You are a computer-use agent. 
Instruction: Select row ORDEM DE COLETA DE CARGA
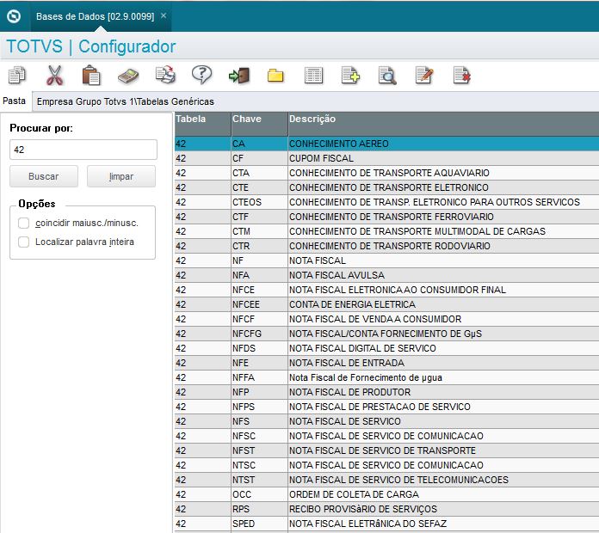point(386,494)
